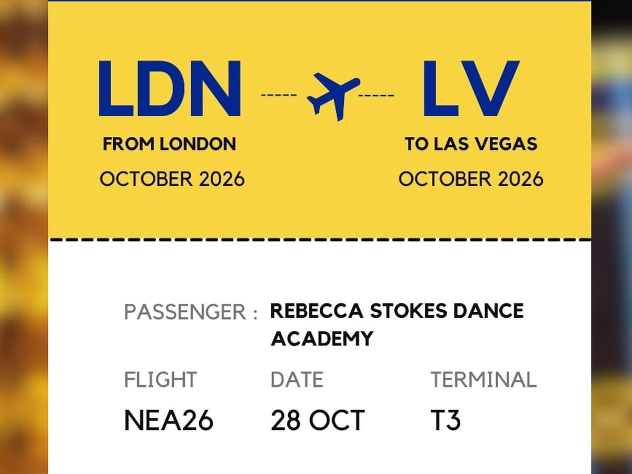This screenshot has height=474, width=632.
Task: Click the PASSENGER label
Action: [x=191, y=312]
